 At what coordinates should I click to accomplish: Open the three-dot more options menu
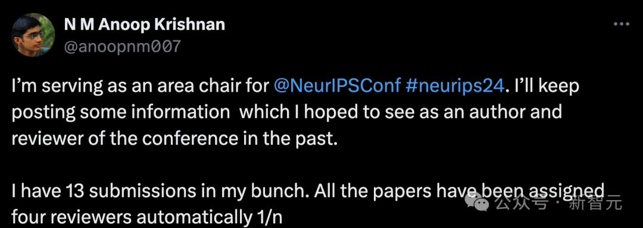click(x=621, y=24)
